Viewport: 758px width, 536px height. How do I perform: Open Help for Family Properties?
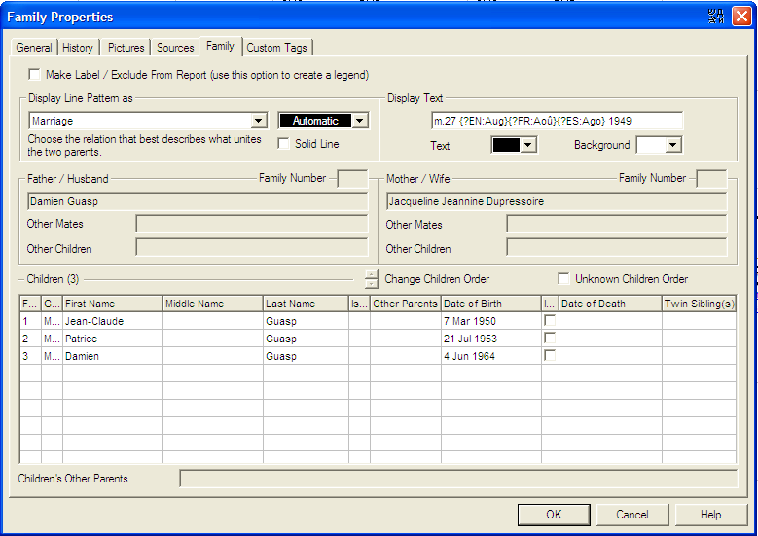coord(710,515)
